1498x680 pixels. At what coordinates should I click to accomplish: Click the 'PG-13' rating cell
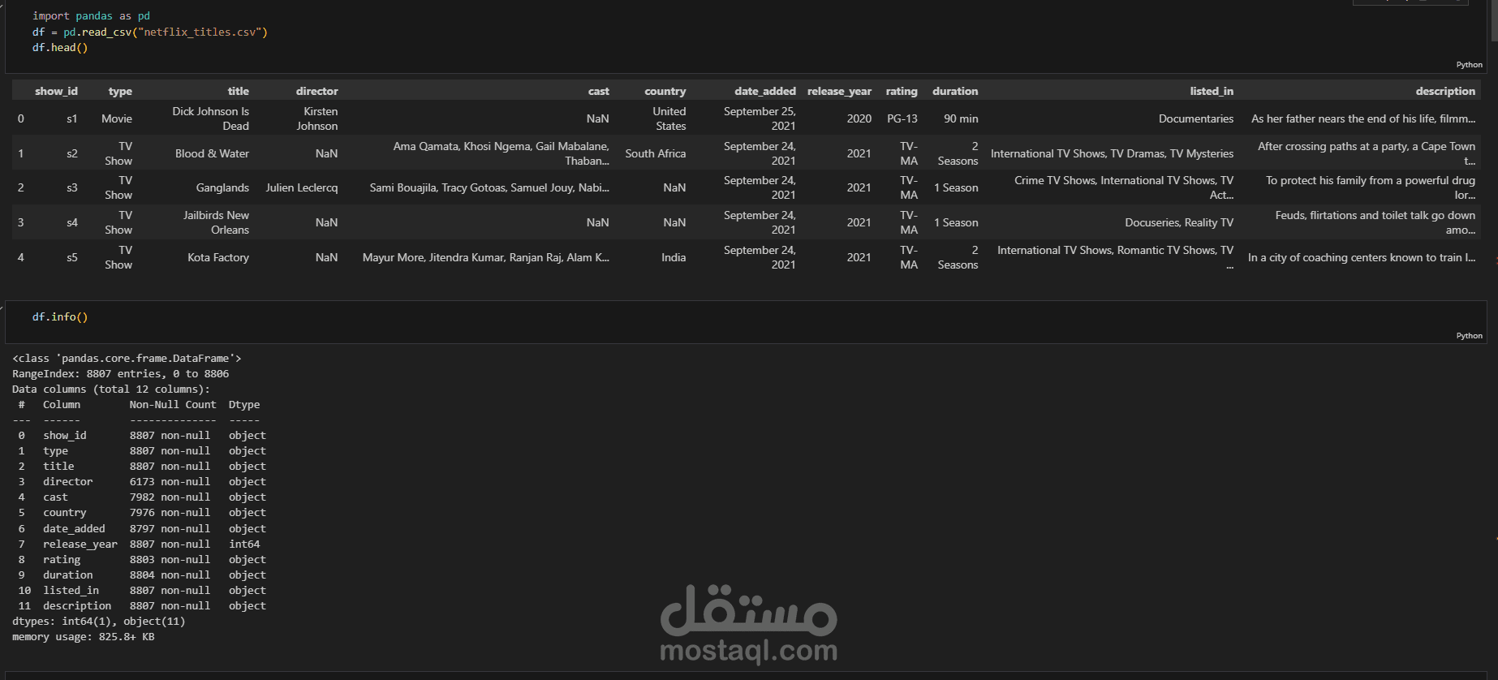(902, 119)
